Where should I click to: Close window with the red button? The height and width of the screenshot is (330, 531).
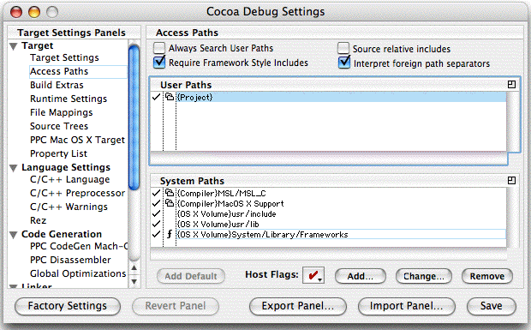[16, 12]
